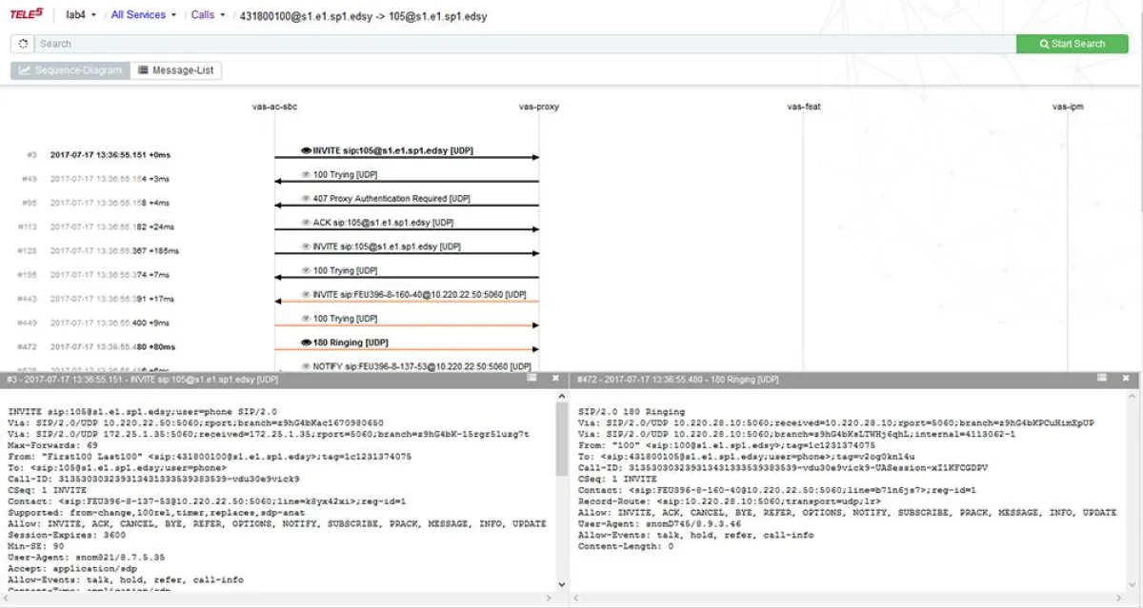Open the lab4 dropdown

pos(80,15)
